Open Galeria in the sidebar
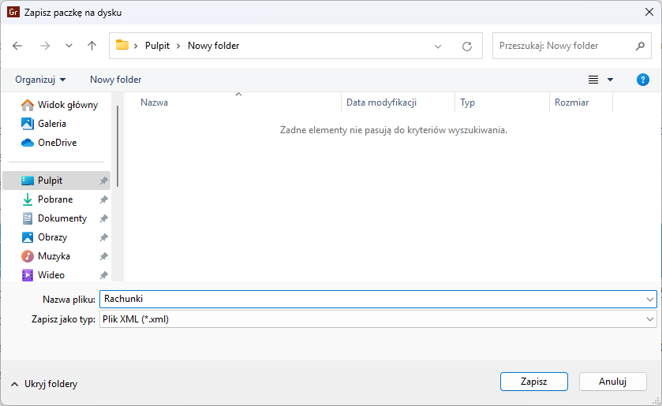This screenshot has height=406, width=662. [51, 124]
